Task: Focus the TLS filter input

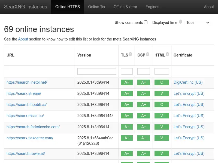Action: [x=127, y=71]
